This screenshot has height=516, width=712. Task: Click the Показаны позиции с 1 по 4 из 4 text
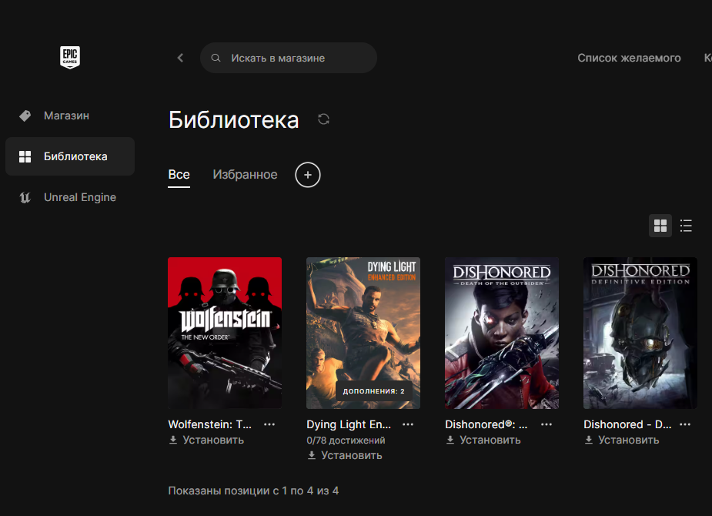click(253, 491)
